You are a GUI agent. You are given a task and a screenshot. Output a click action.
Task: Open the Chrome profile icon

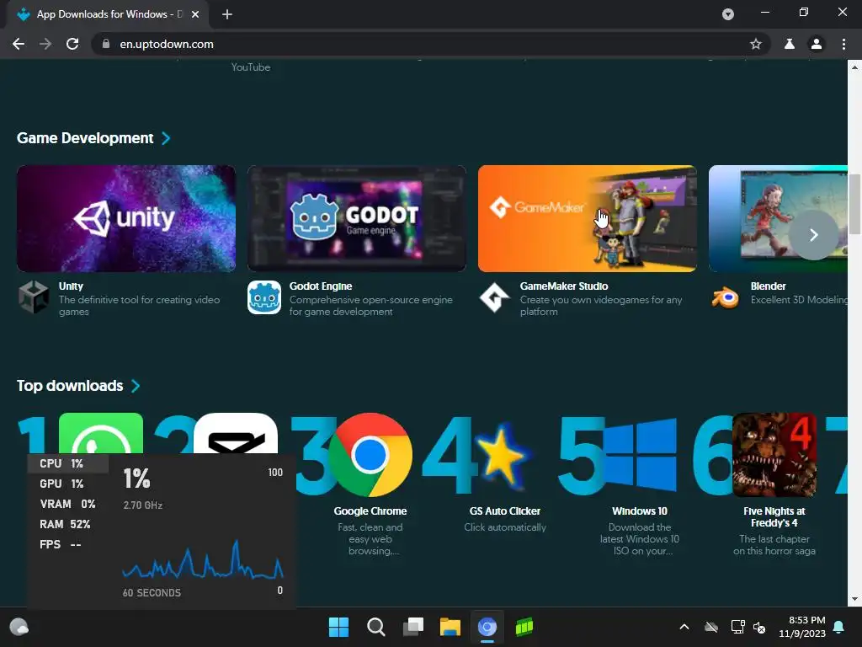coord(817,44)
